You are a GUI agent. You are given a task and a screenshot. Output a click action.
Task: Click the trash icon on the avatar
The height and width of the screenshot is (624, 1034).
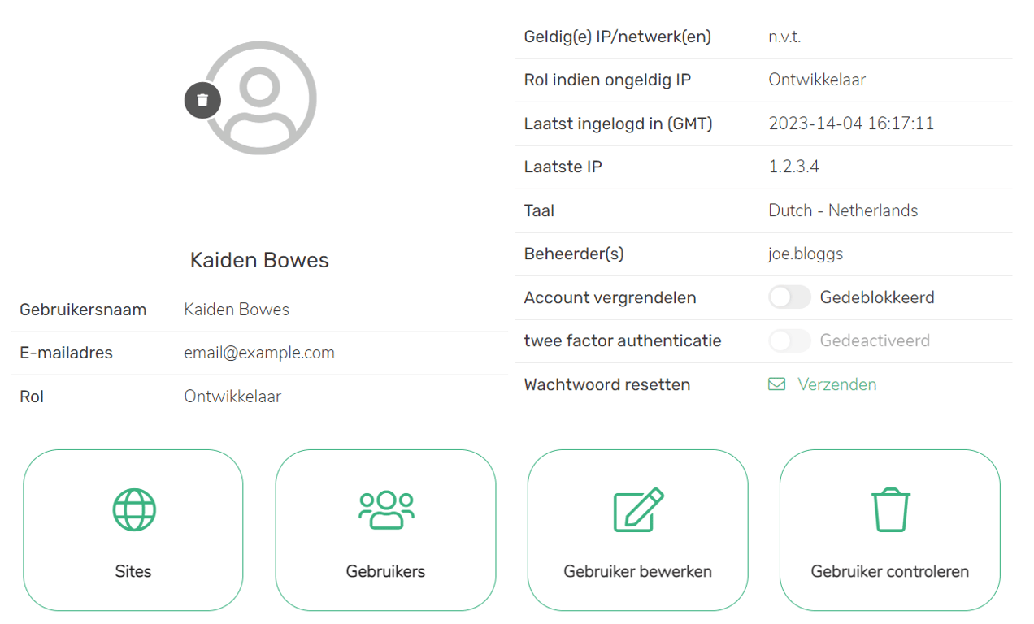(x=202, y=100)
